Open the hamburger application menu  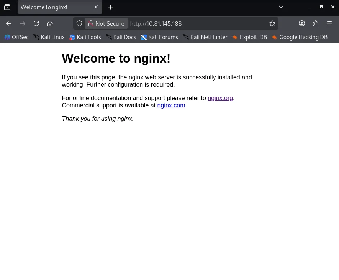tap(329, 23)
